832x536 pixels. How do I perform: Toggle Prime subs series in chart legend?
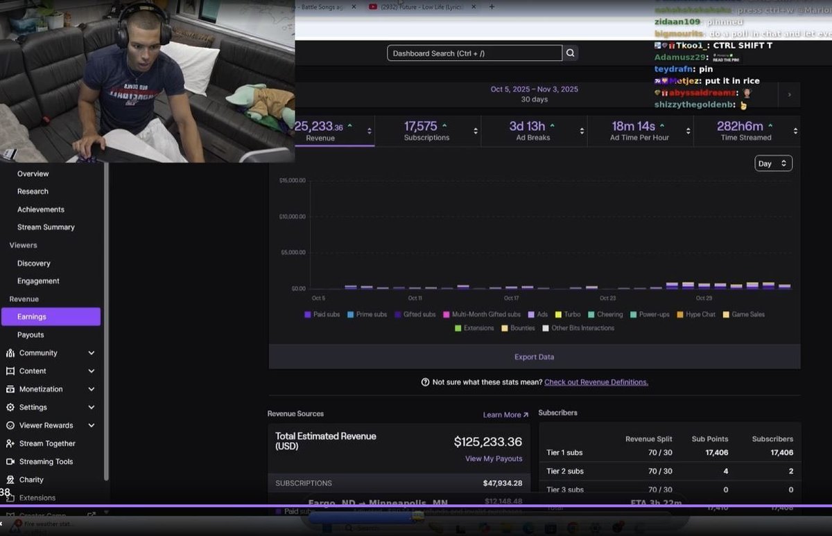[367, 314]
